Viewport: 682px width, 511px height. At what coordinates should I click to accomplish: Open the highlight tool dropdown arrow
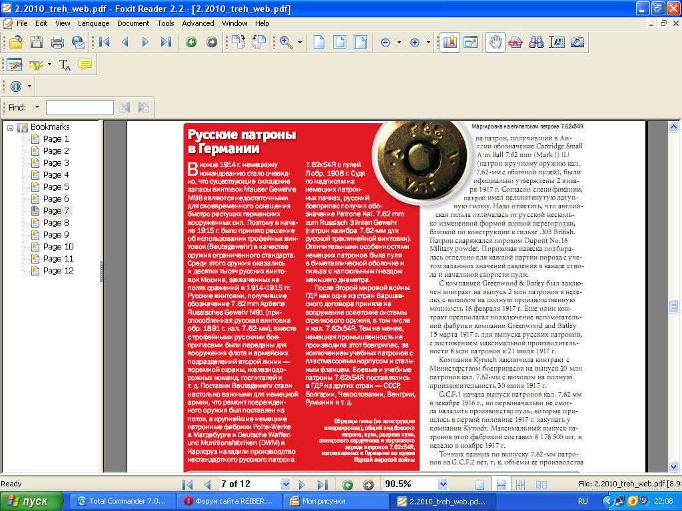pos(49,65)
